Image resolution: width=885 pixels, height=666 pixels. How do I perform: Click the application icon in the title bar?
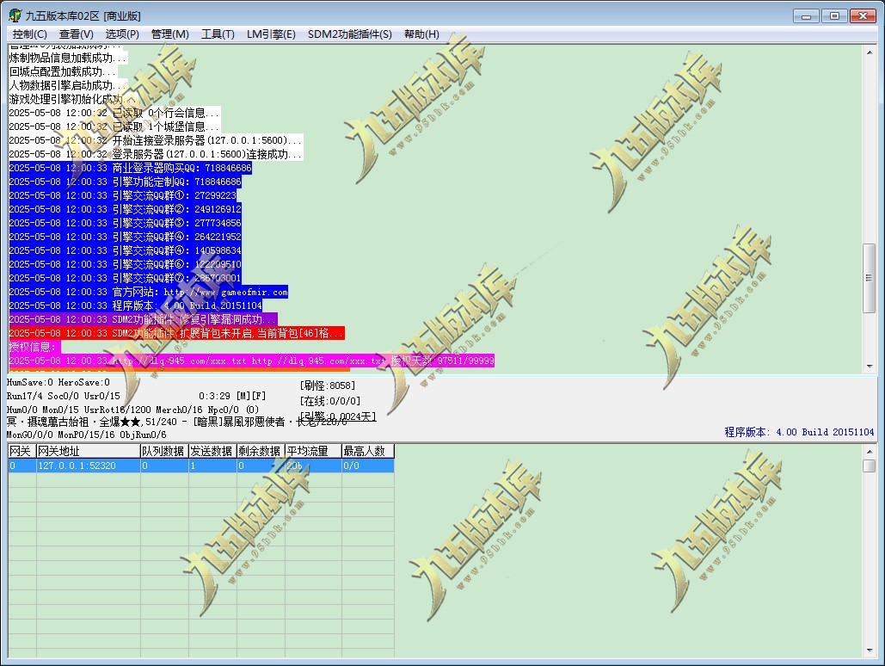point(15,15)
